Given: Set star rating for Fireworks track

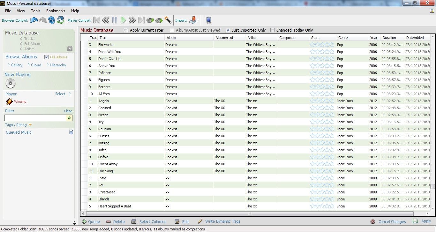Looking at the screenshot, I should (x=322, y=45).
